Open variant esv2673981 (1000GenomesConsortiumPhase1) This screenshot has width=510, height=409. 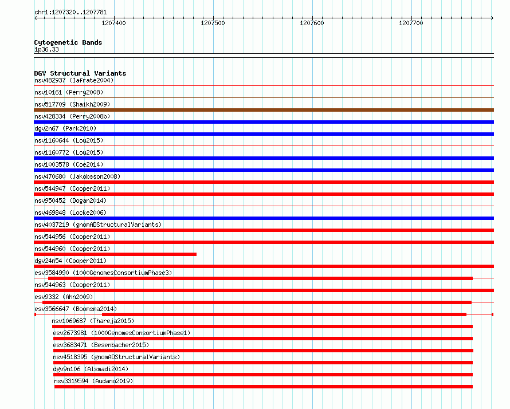121,333
